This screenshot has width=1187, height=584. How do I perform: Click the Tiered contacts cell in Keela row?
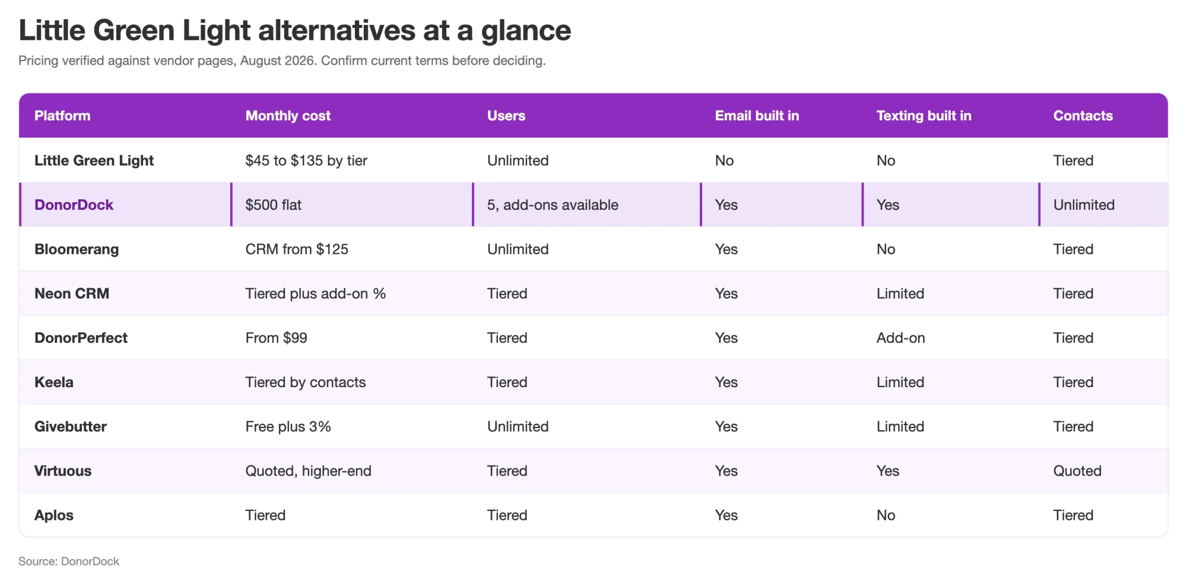1073,382
